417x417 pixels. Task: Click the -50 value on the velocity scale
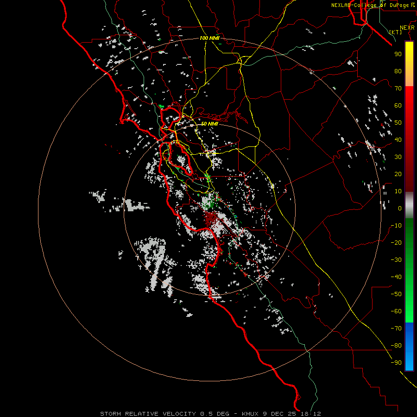[x=396, y=294]
